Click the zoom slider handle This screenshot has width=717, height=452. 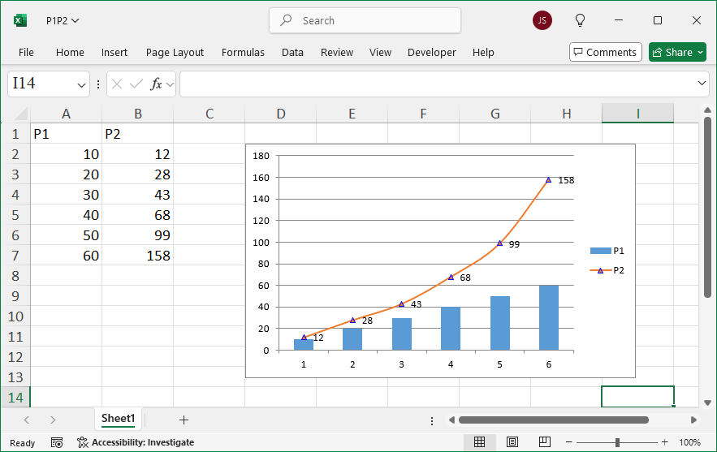pyautogui.click(x=618, y=442)
